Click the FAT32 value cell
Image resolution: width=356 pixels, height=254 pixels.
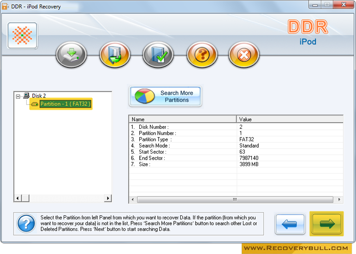[x=247, y=139]
